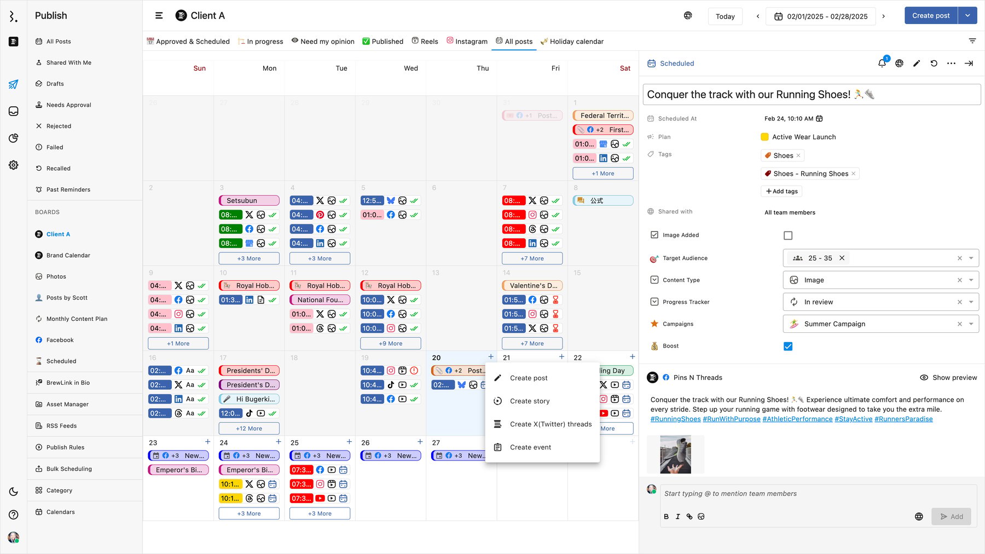Open the calendar filter icon
This screenshot has width=985, height=554.
pyautogui.click(x=972, y=41)
